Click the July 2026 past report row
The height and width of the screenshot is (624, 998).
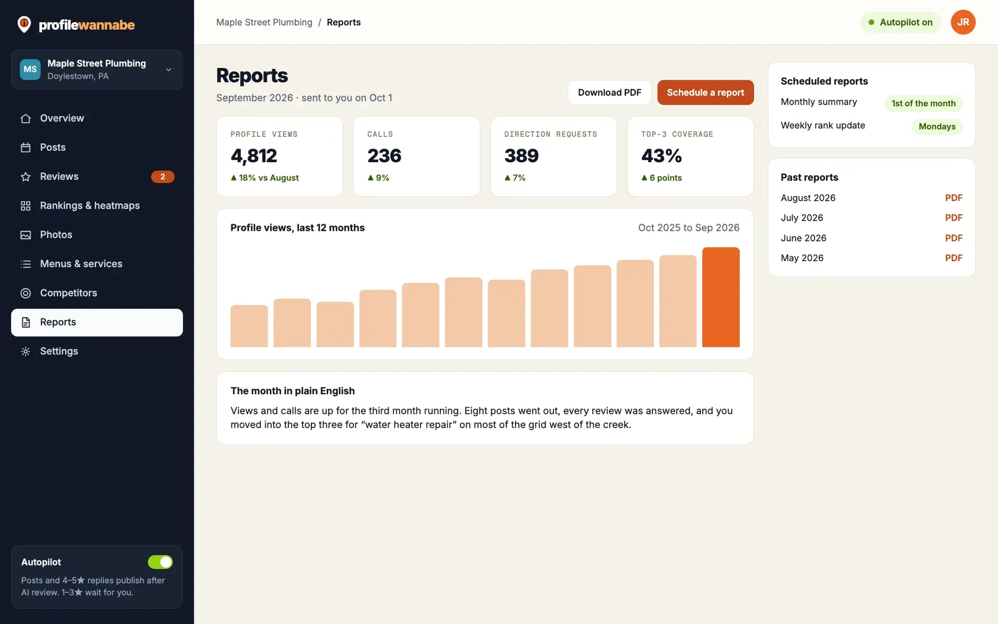(x=871, y=218)
